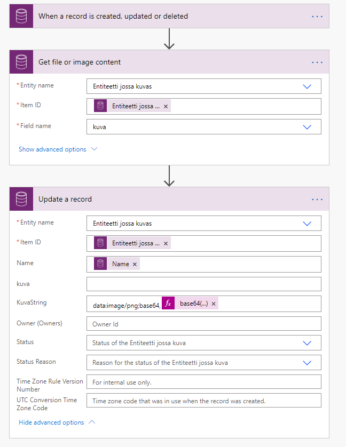Click the trigger step database icon
The height and width of the screenshot is (447, 346).
[21, 16]
